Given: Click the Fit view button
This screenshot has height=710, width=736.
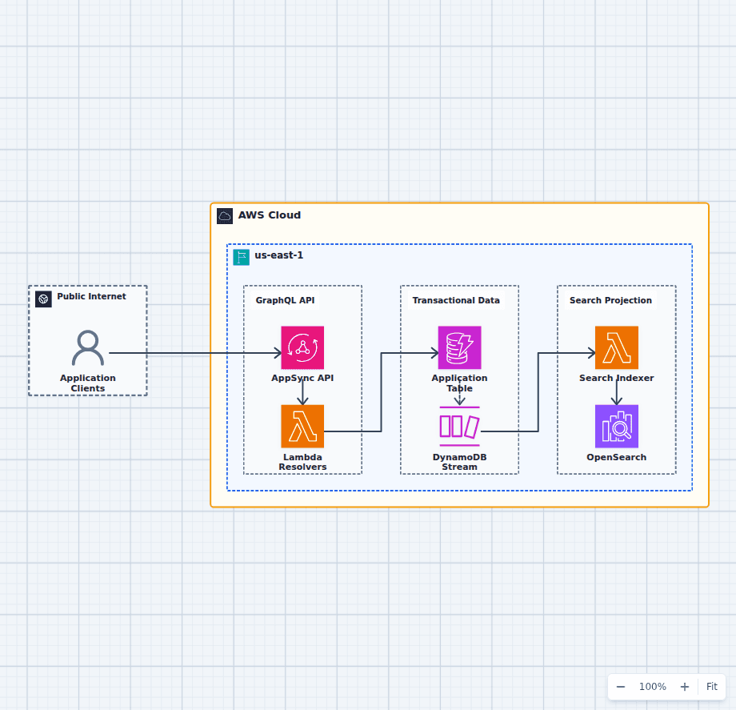Looking at the screenshot, I should coord(712,687).
